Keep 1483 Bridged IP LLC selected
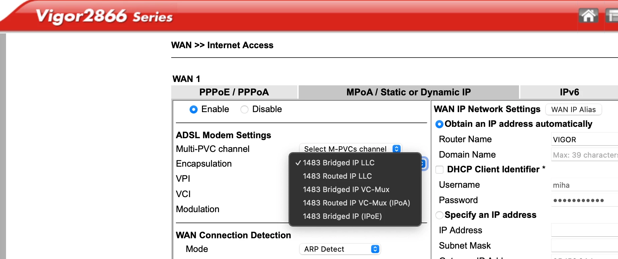The height and width of the screenshot is (259, 618). 338,163
